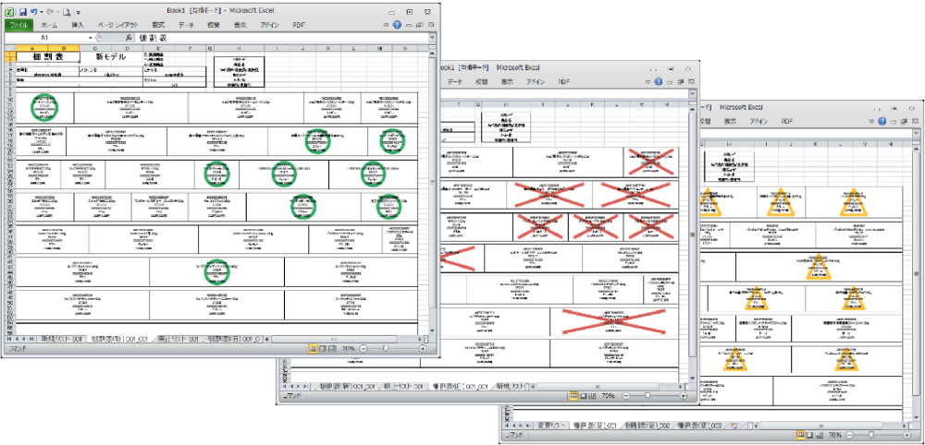This screenshot has width=925, height=445.
Task: Open Customize Quick Access Toolbar dropdown
Action: click(x=79, y=12)
